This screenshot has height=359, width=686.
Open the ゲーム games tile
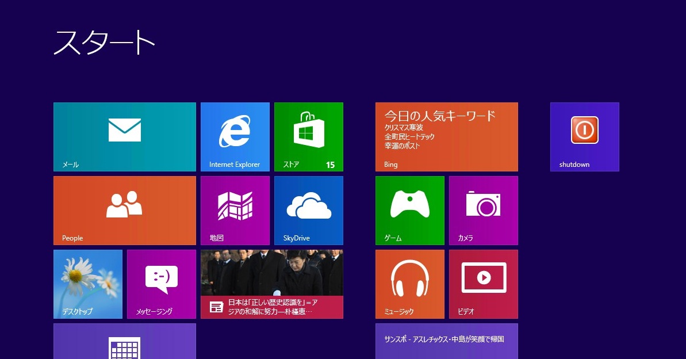410,211
